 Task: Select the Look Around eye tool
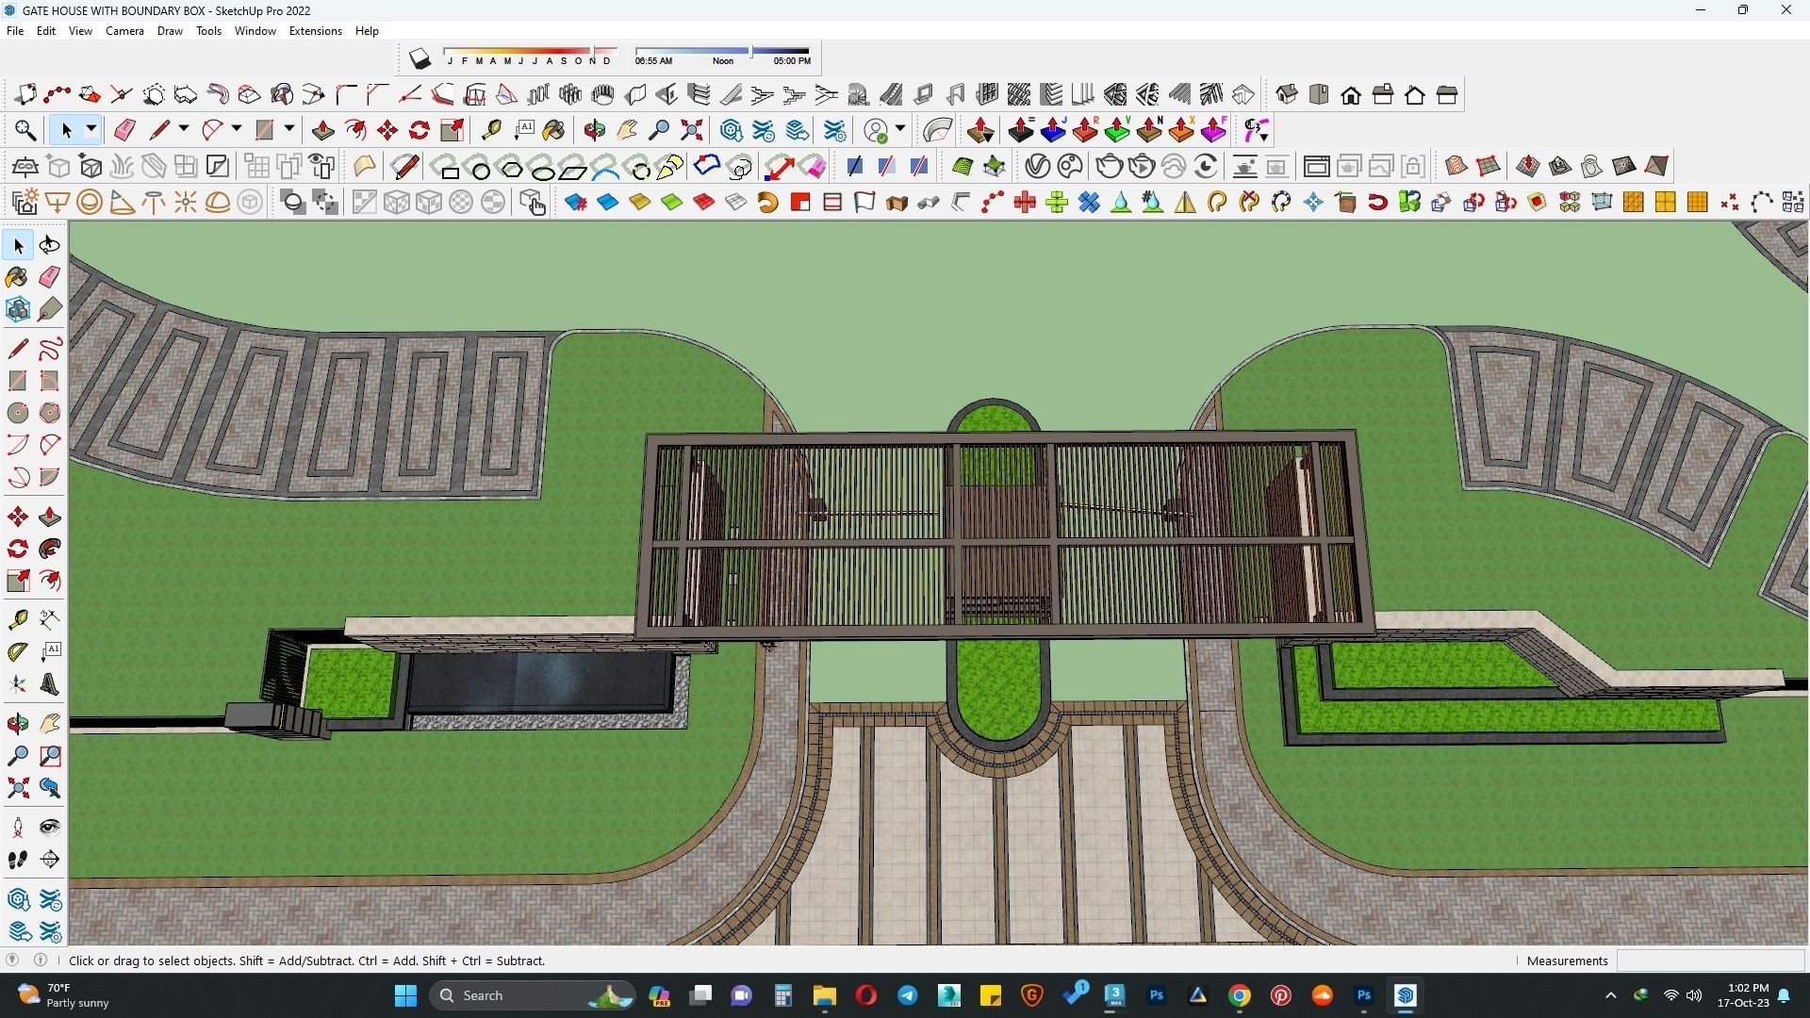tap(50, 828)
